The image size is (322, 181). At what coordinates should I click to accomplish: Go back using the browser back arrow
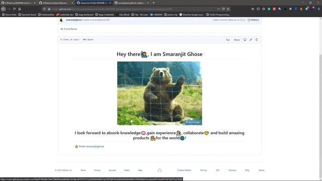tap(4, 9)
